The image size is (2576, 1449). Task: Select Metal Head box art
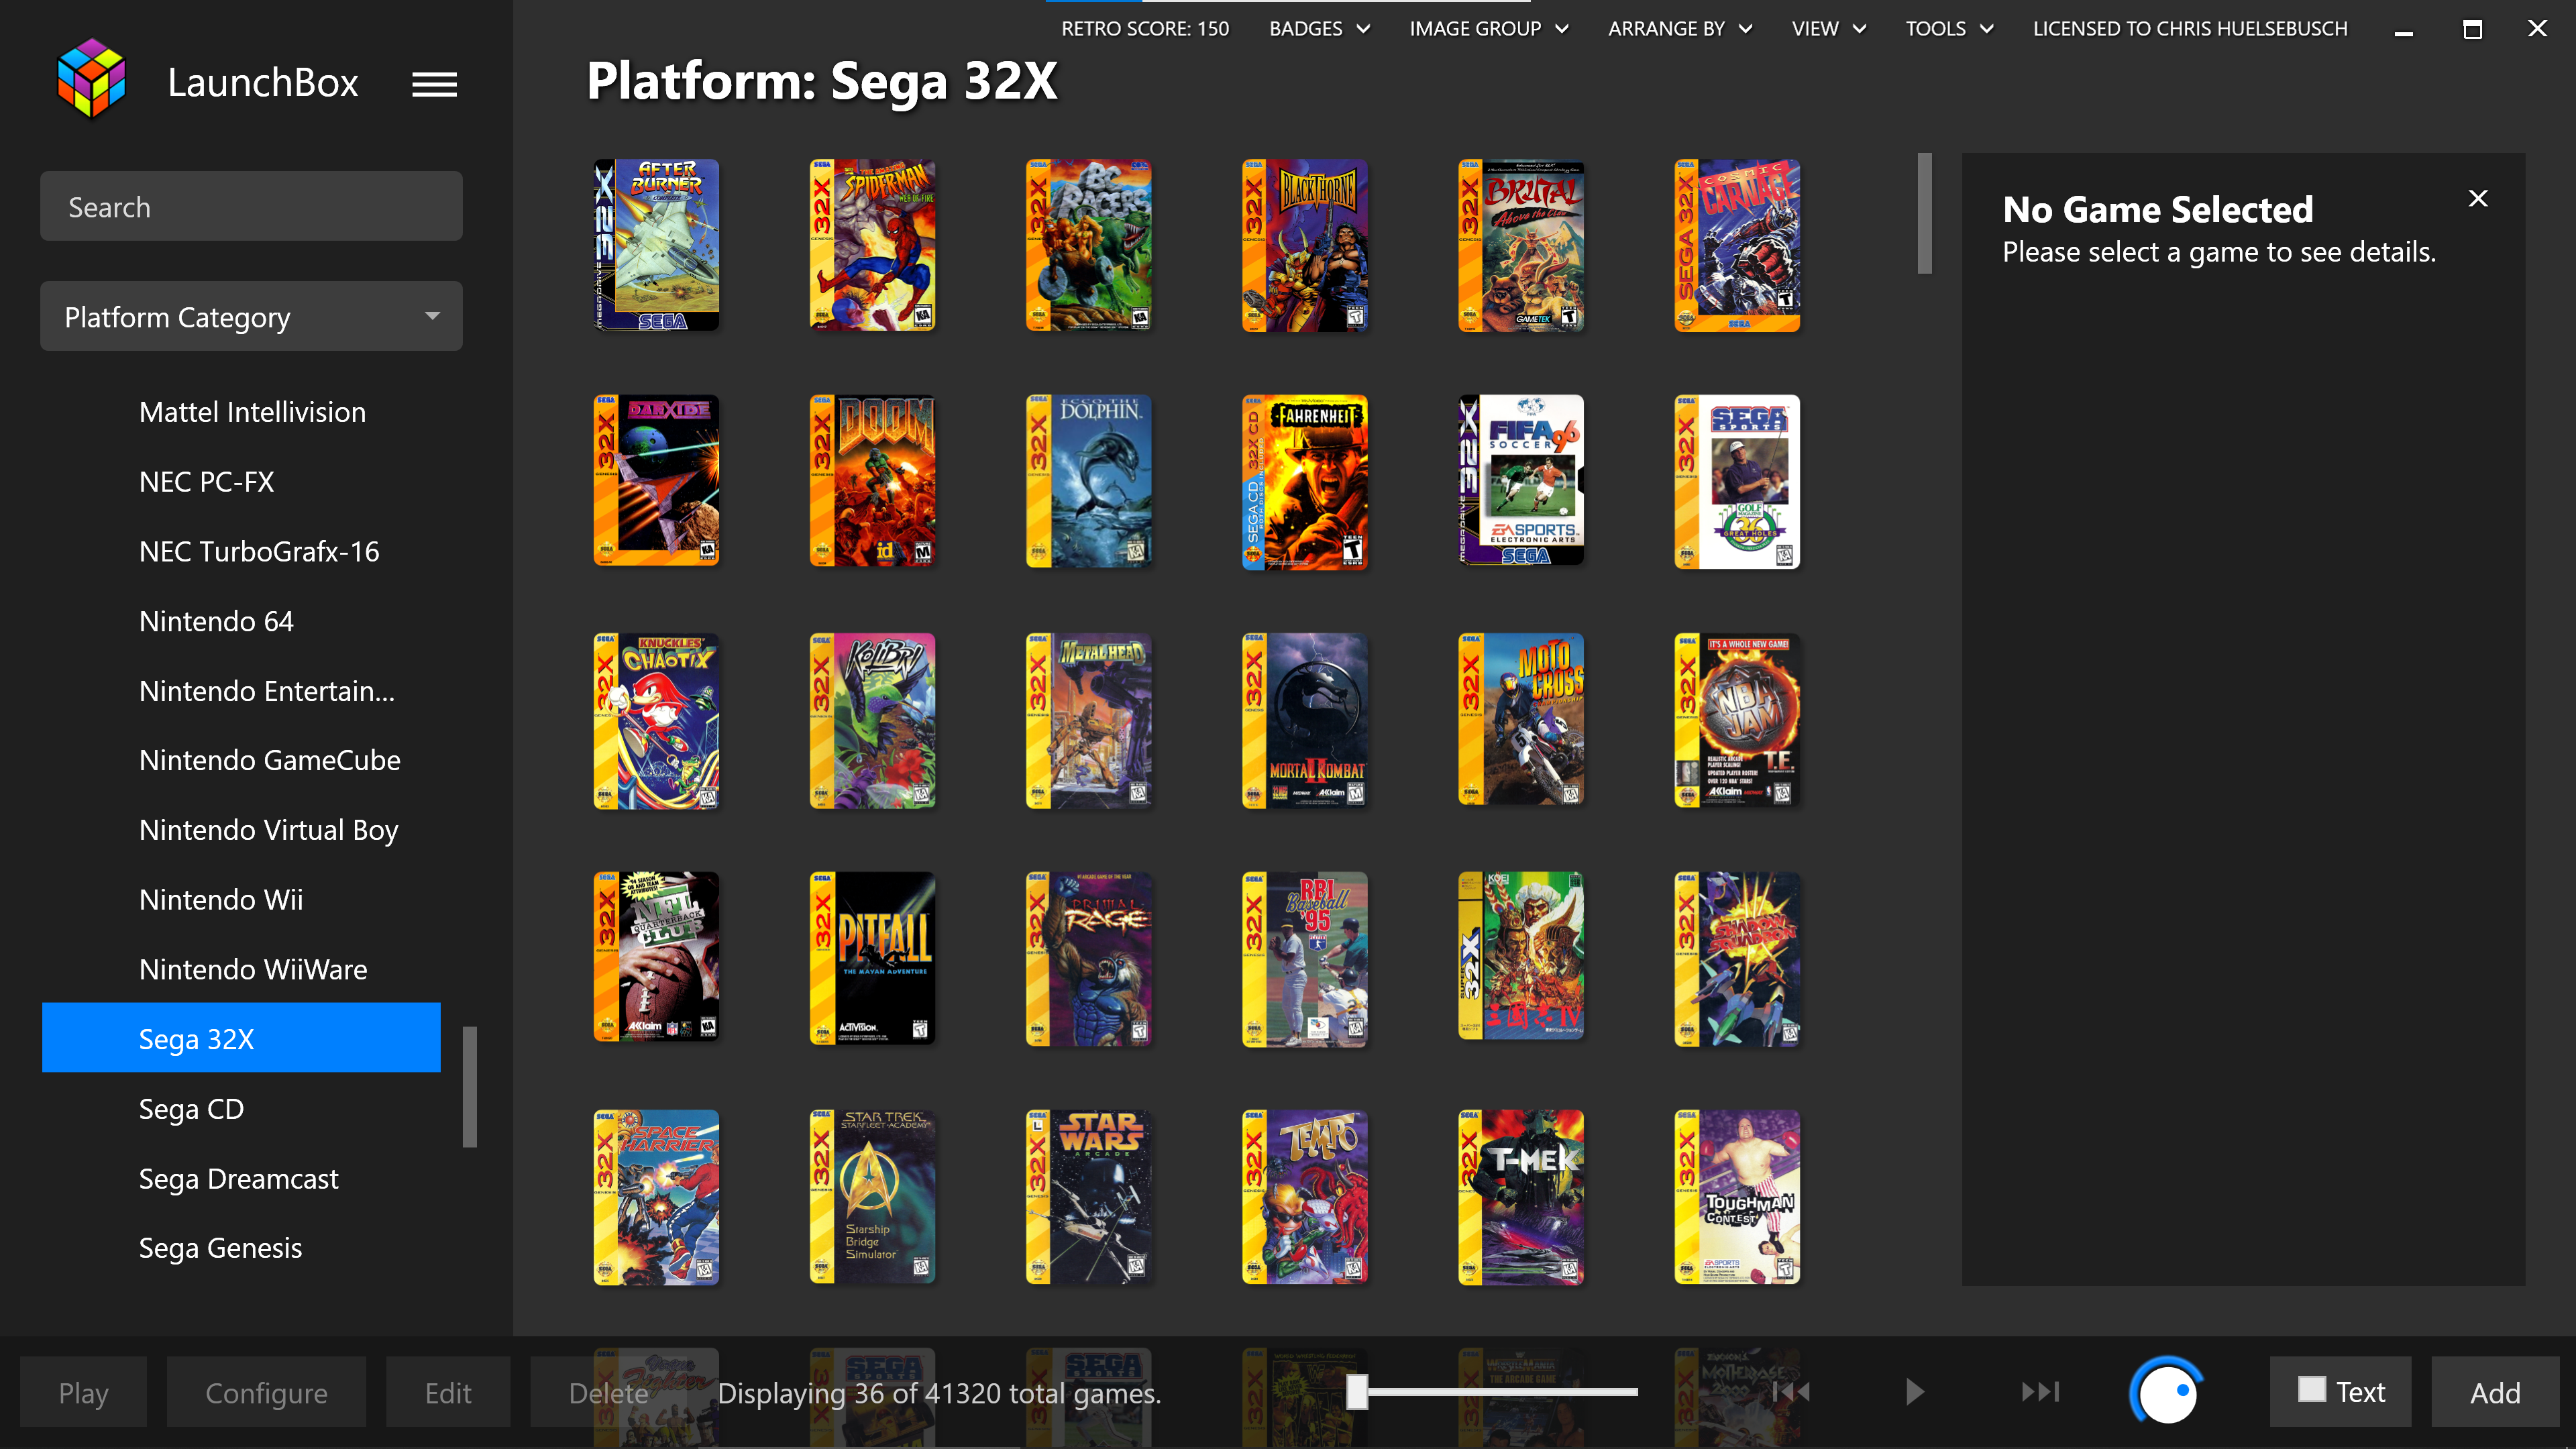1088,720
